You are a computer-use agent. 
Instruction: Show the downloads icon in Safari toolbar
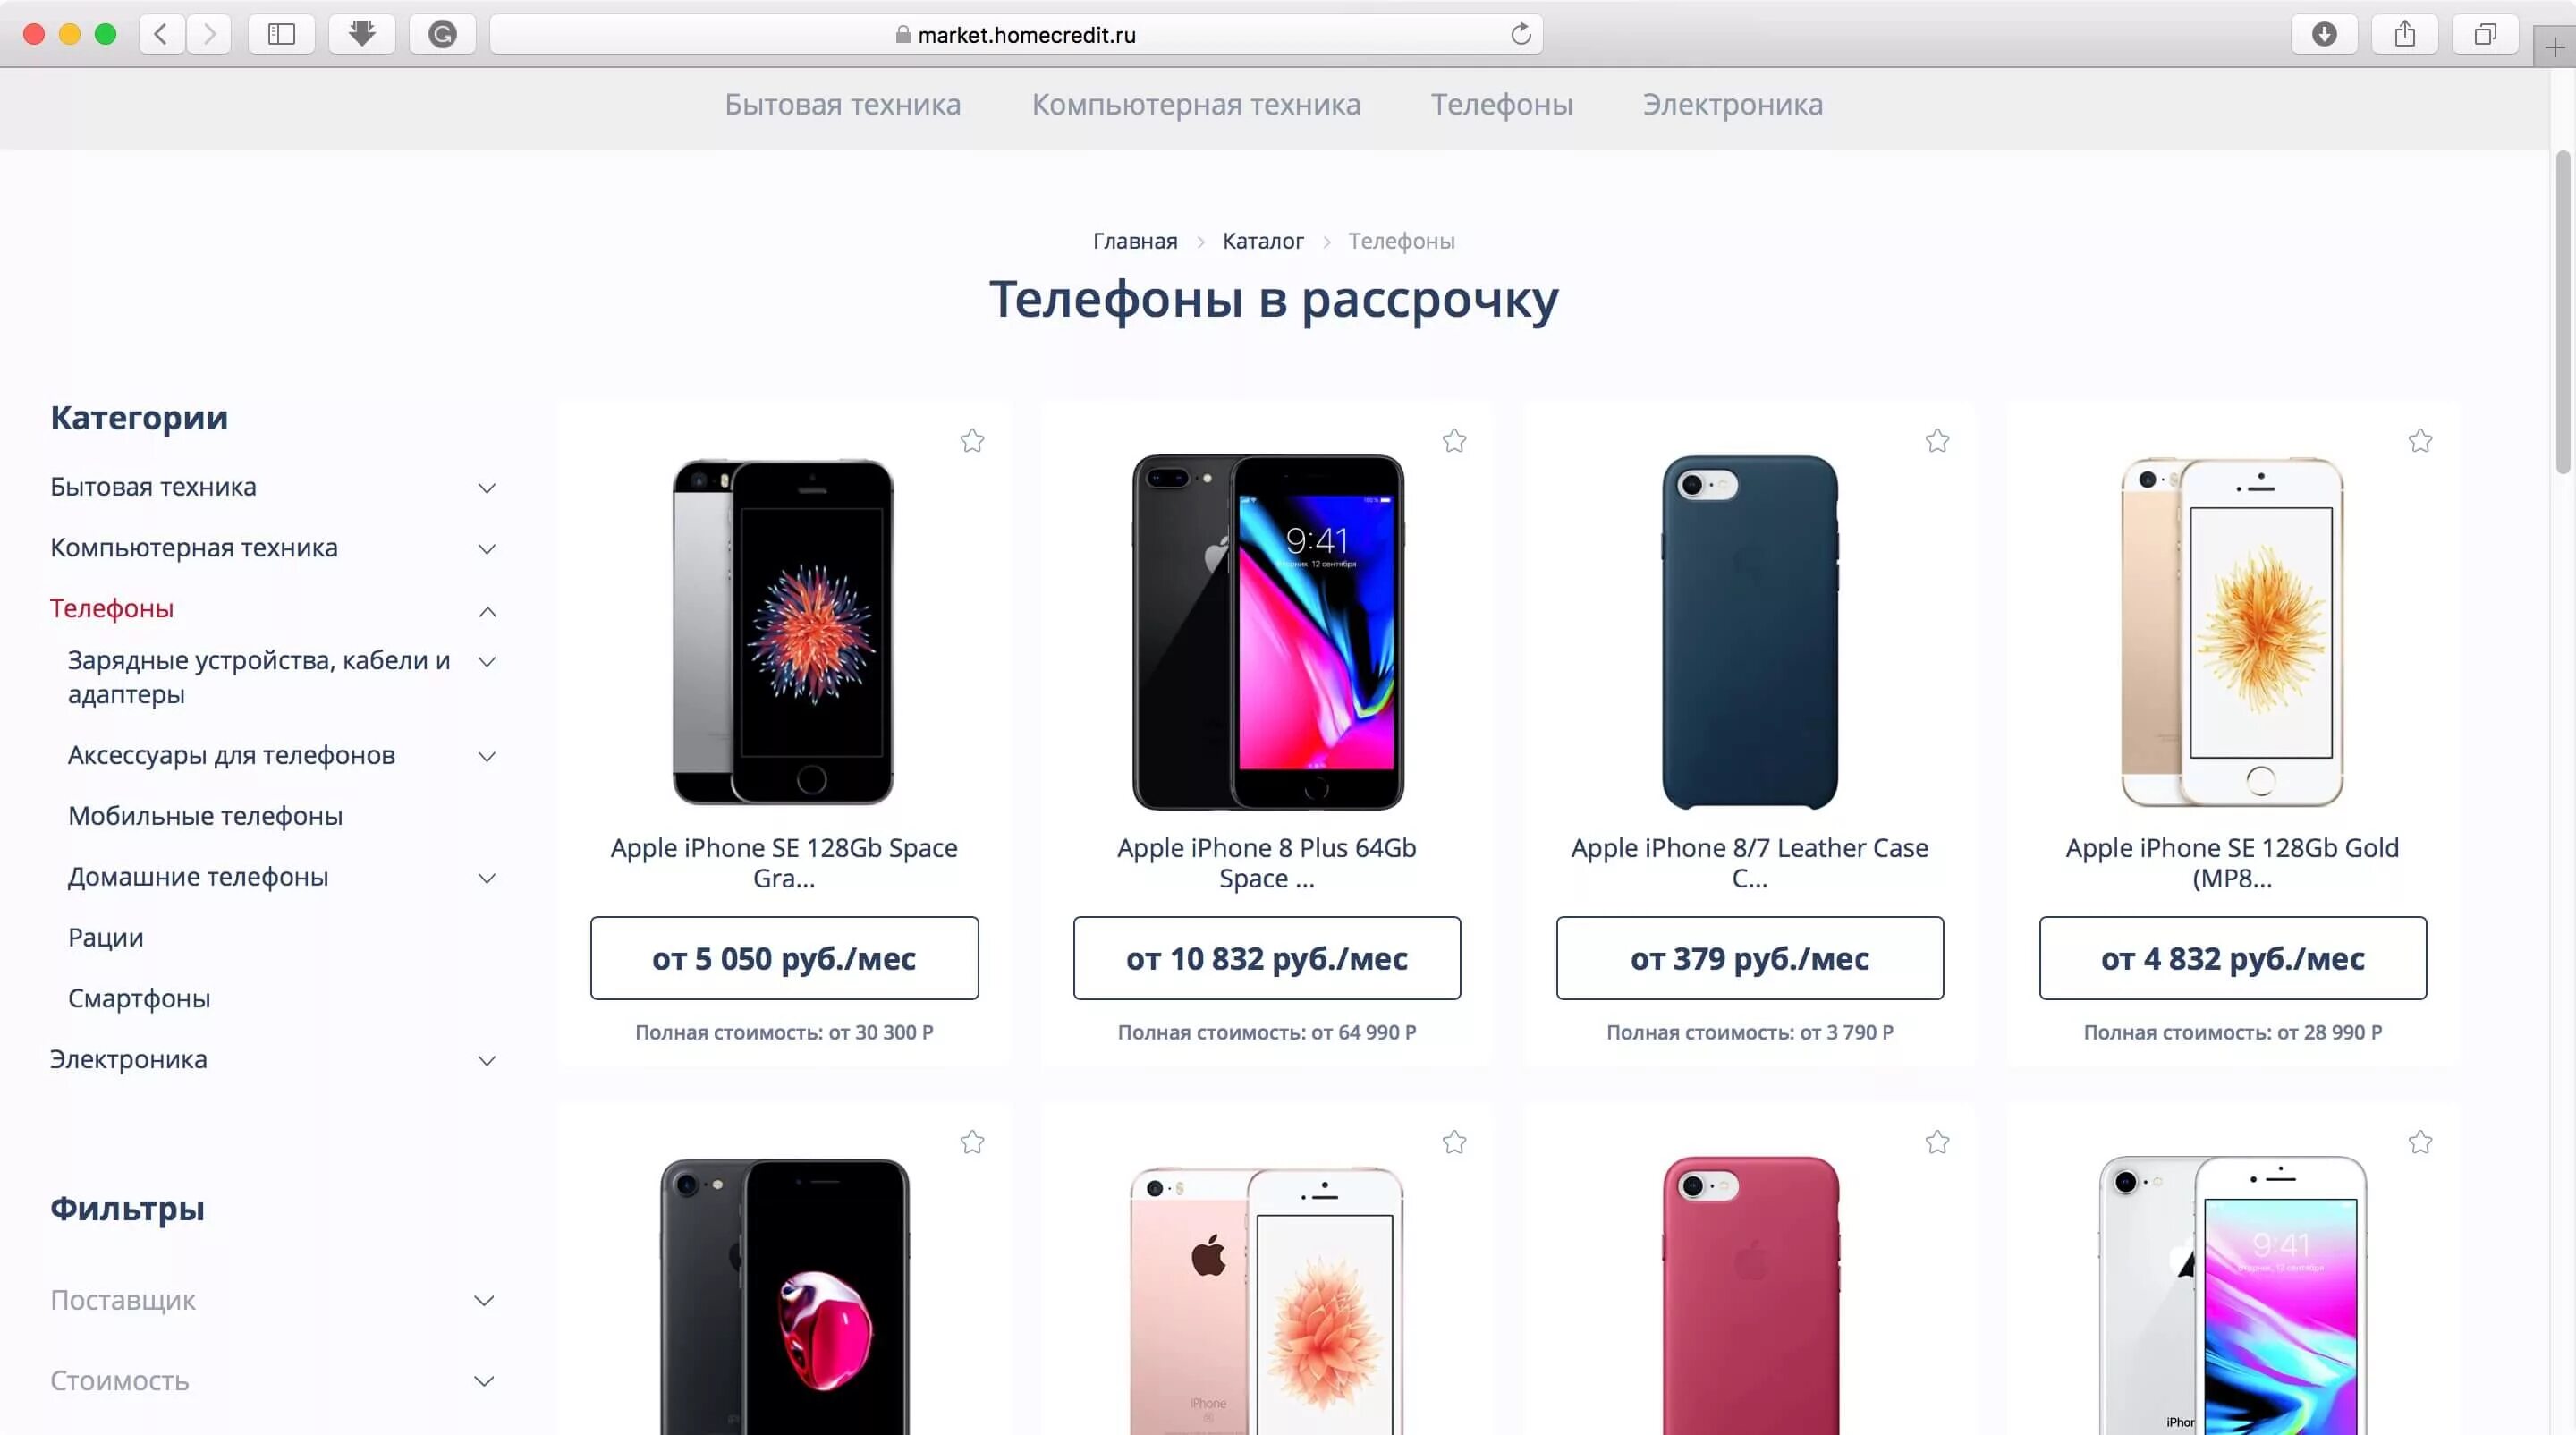pos(2324,35)
